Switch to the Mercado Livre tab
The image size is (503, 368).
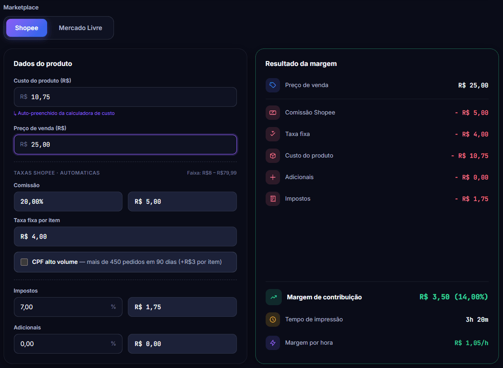[80, 28]
